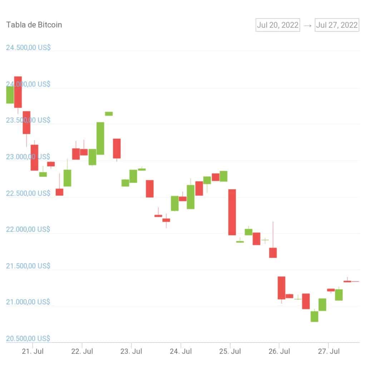The width and height of the screenshot is (366, 366).
Task: Click the tall green candle reaching 23.500,00 US$
Action: tap(100, 138)
